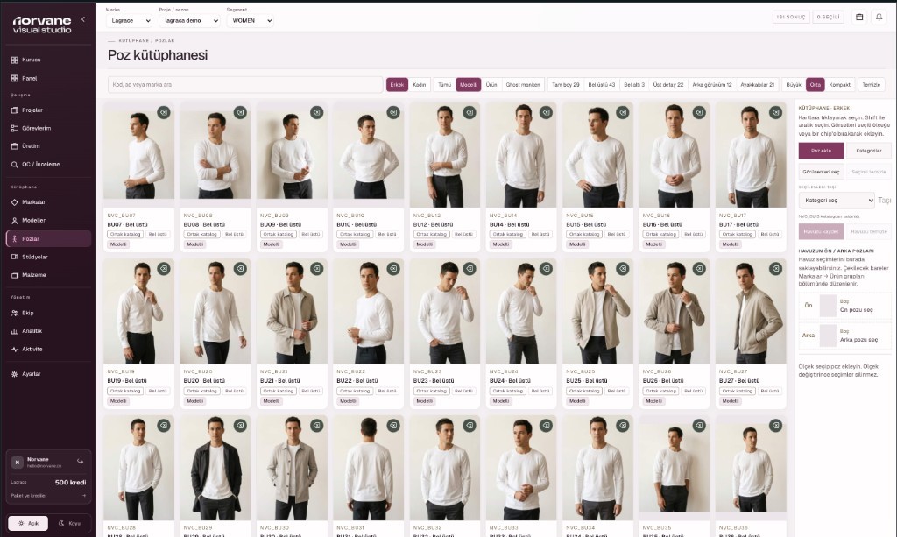Screen dimensions: 897x537
Task: Open the Marka dropdown showing Lagrace
Action: click(130, 21)
